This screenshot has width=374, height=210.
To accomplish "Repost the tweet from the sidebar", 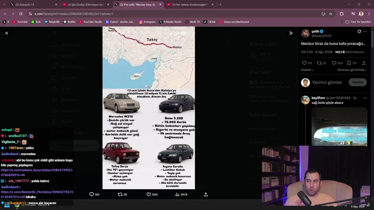I will [x=319, y=63].
